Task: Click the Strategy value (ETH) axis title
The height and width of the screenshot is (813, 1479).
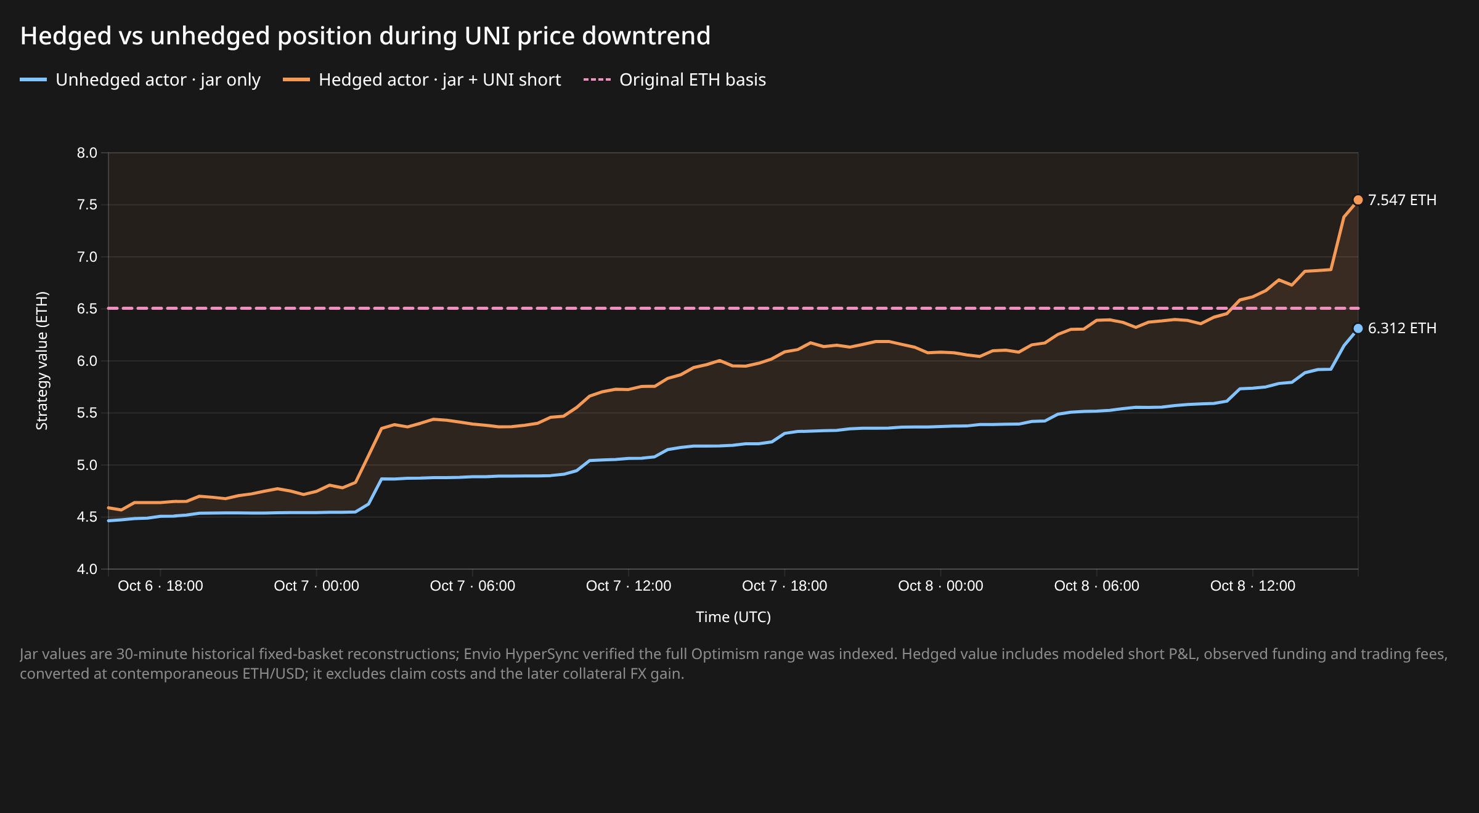Action: tap(42, 361)
